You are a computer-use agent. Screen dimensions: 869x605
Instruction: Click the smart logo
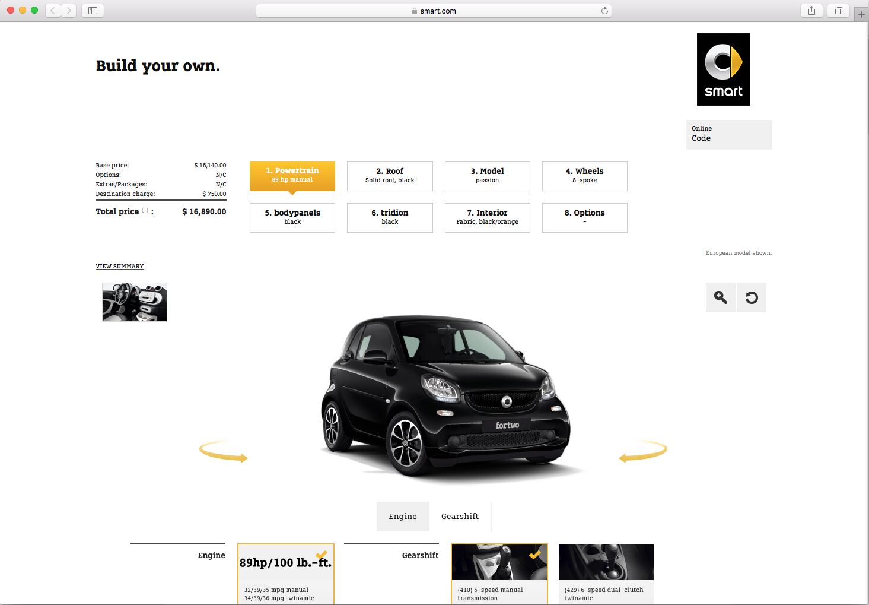coord(724,69)
